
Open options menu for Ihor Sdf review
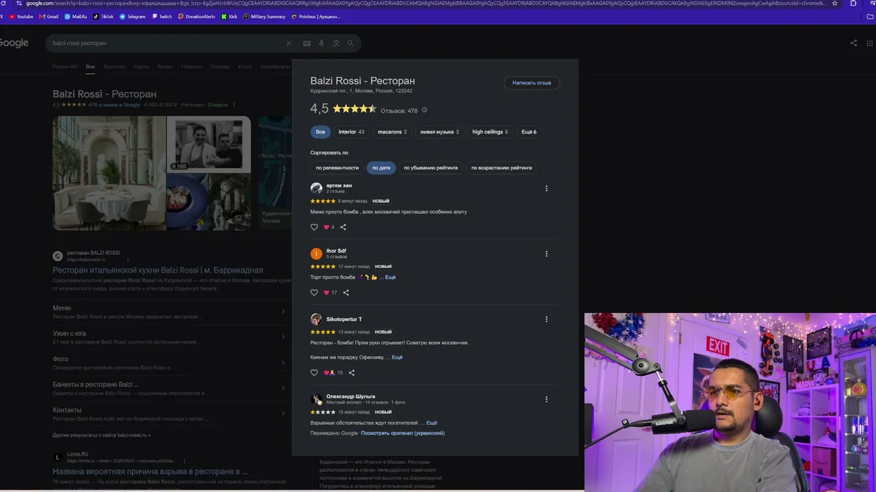pos(546,254)
